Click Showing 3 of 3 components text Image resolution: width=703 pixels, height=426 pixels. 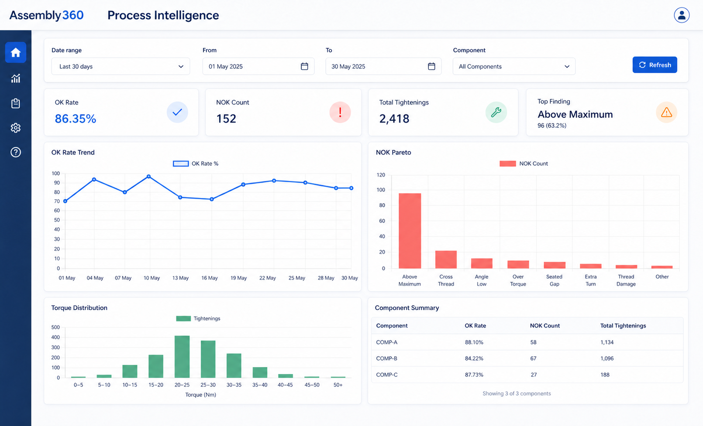(517, 394)
